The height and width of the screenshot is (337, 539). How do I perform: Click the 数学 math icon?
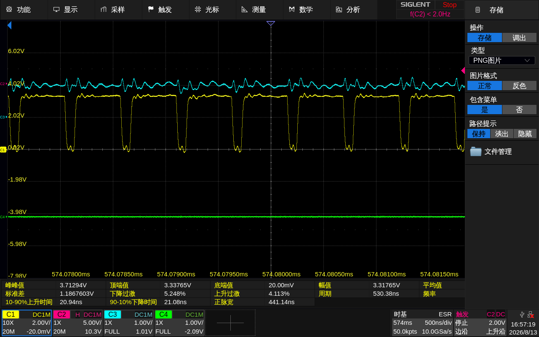pos(291,9)
